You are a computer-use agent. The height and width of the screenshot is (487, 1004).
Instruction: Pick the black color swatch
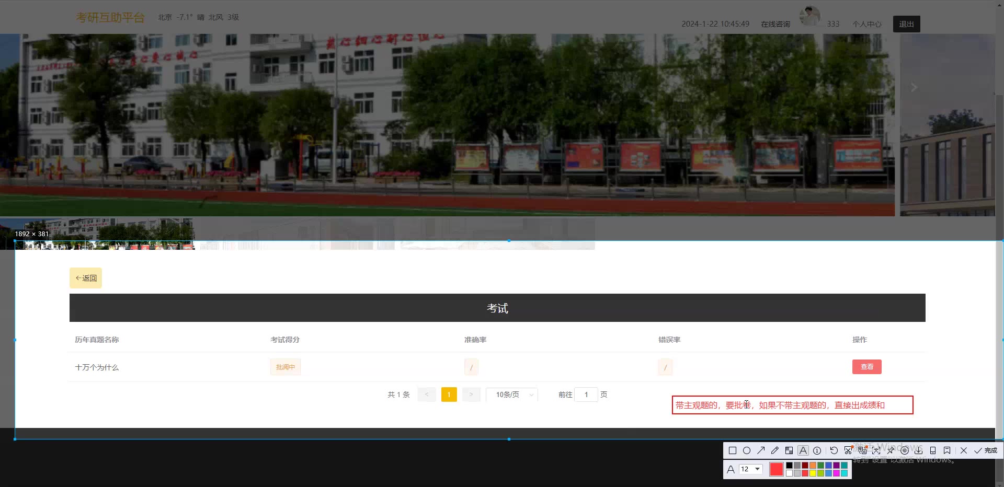coord(789,465)
